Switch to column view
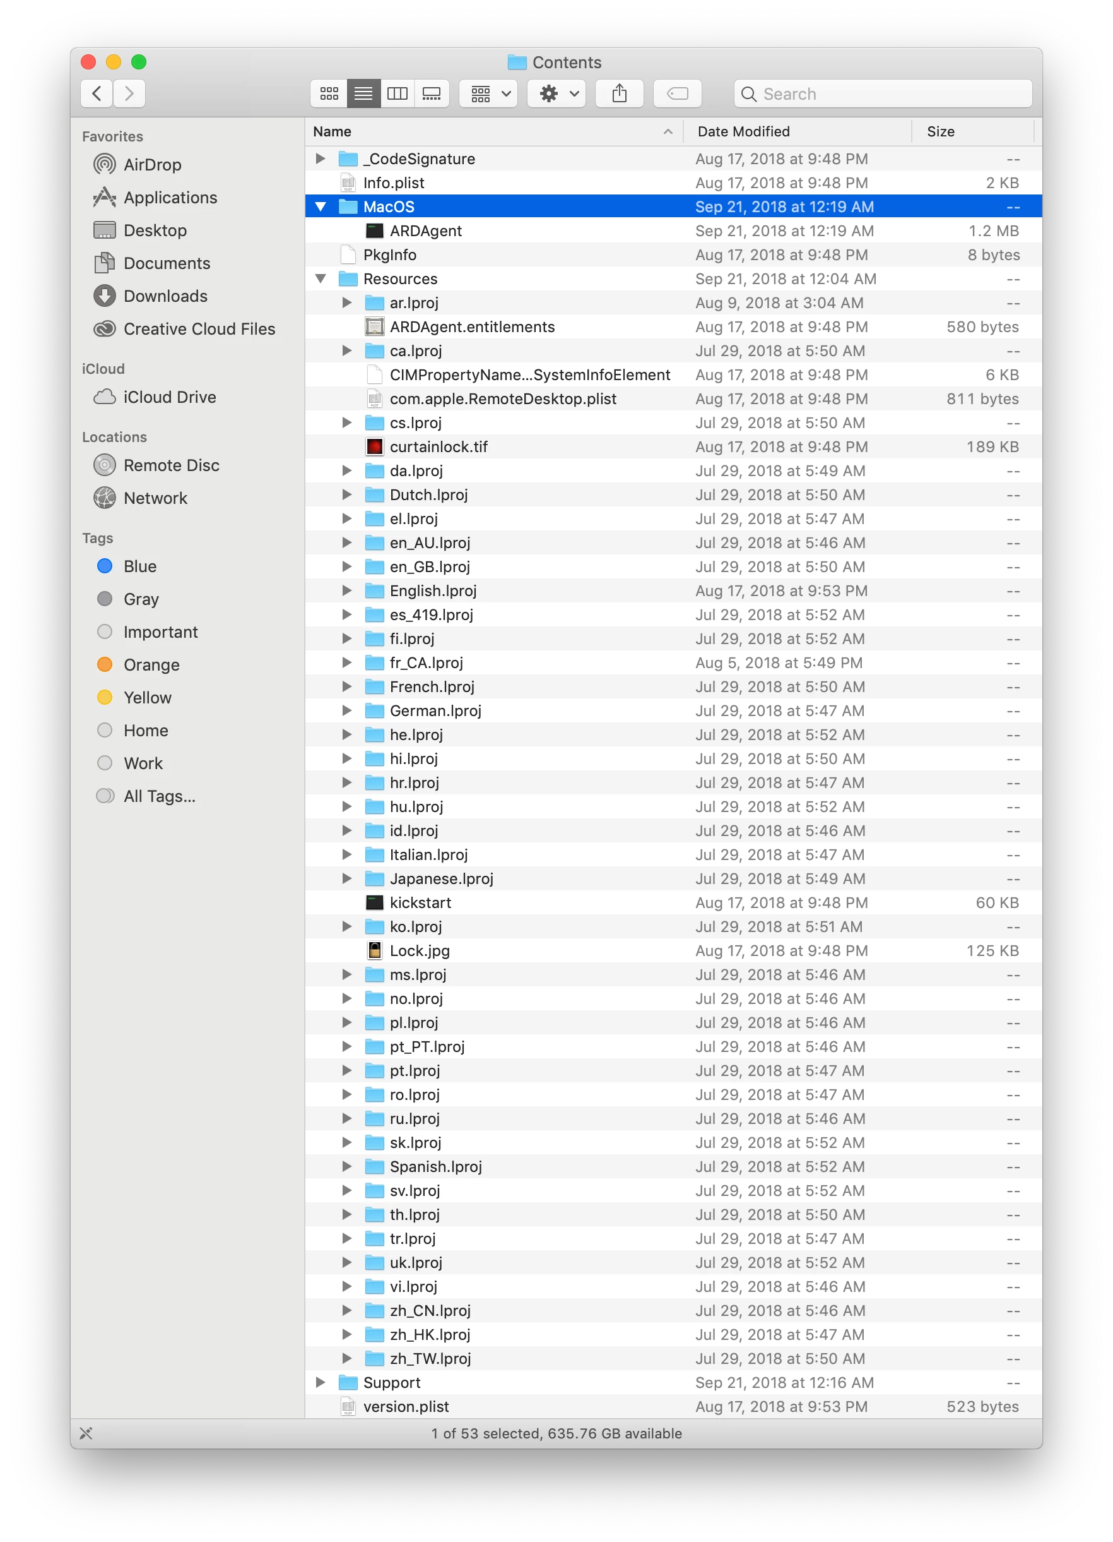This screenshot has width=1113, height=1542. click(397, 94)
